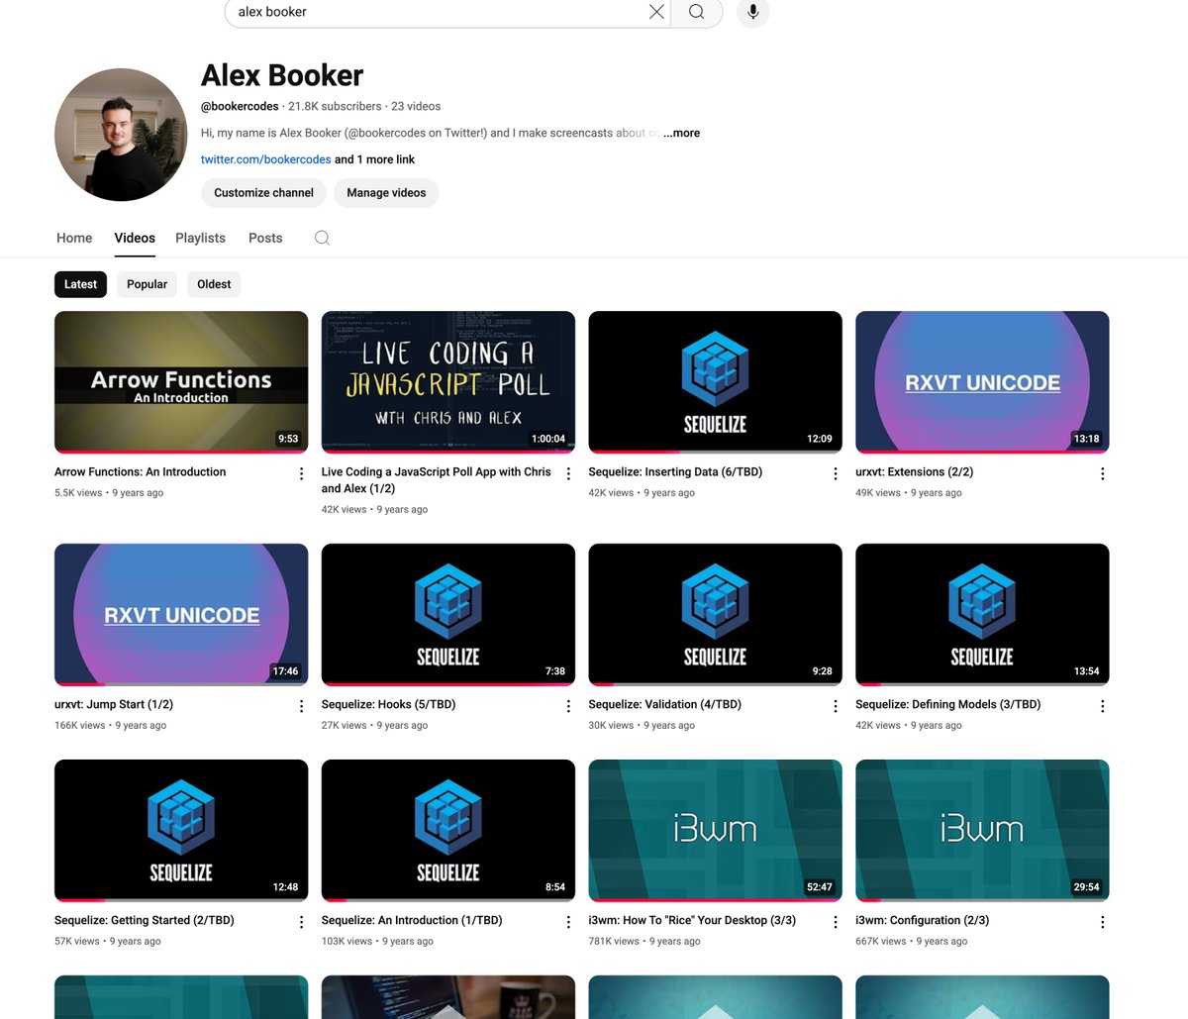The image size is (1188, 1019).
Task: Search within channel using the magnifier by Posts
Action: coord(322,238)
